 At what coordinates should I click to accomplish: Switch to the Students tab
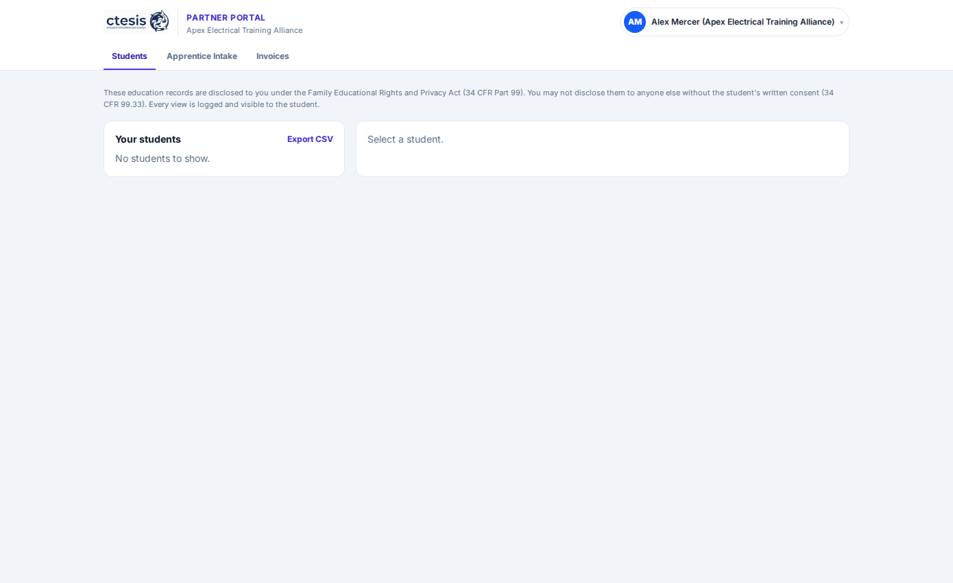(x=130, y=56)
